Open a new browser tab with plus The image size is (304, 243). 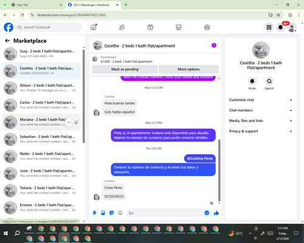[x=126, y=5]
